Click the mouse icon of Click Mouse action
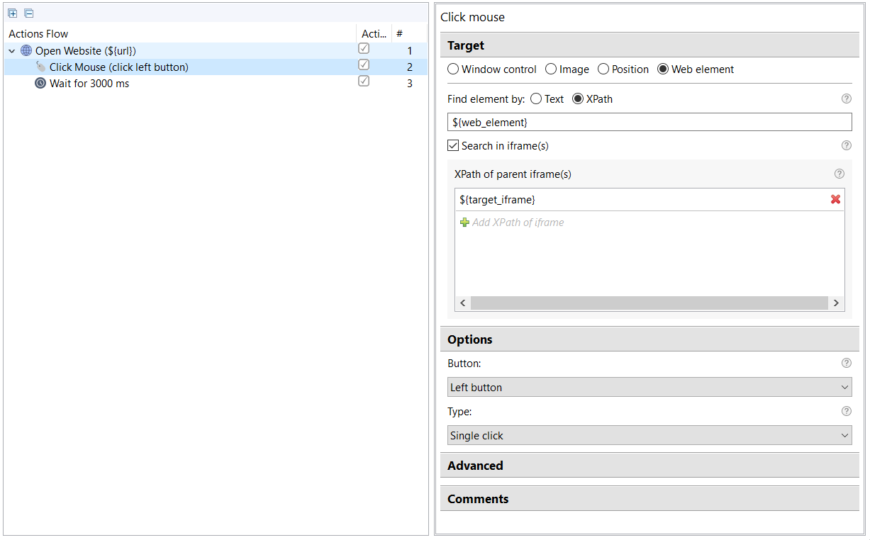870x540 pixels. [40, 67]
